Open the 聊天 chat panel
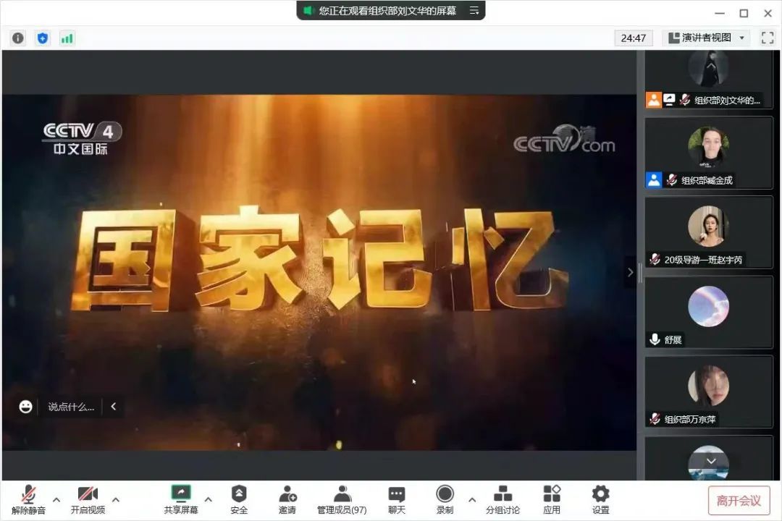This screenshot has height=521, width=782. coord(397,499)
